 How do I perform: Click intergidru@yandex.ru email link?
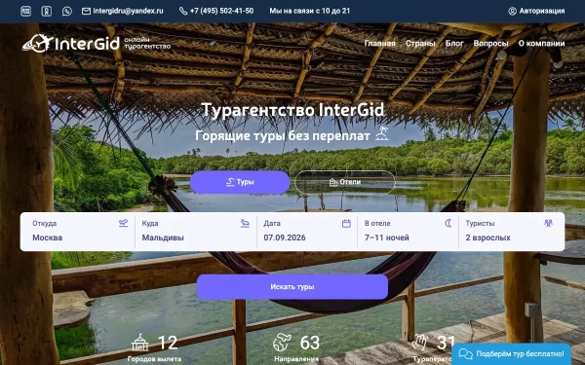(128, 11)
